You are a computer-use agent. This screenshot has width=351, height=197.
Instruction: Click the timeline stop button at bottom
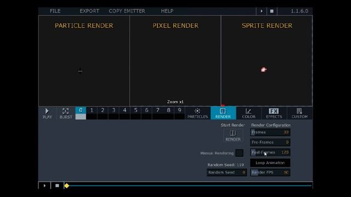click(x=57, y=186)
